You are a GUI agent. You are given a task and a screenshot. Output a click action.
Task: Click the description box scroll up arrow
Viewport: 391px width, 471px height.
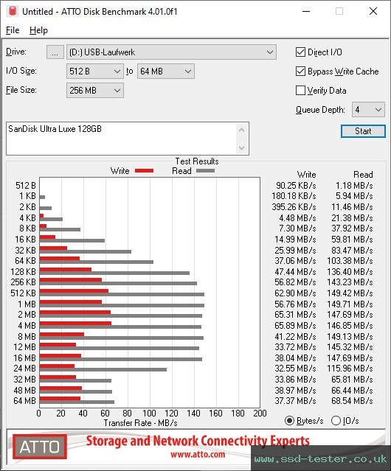click(x=242, y=130)
